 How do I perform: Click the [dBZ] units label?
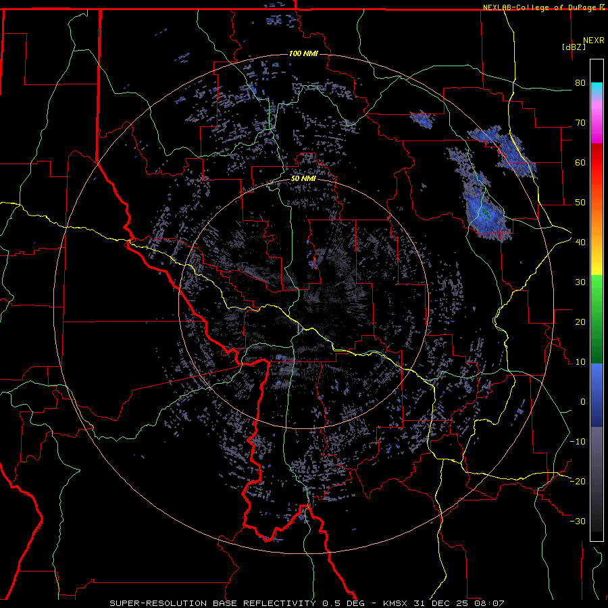point(574,47)
